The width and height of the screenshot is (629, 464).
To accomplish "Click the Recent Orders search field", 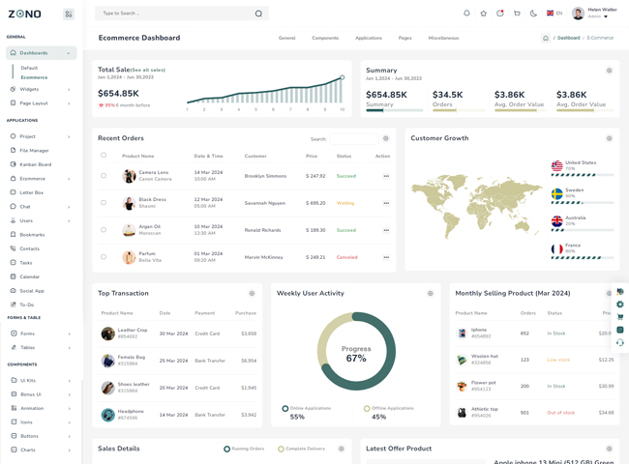I will (x=354, y=139).
